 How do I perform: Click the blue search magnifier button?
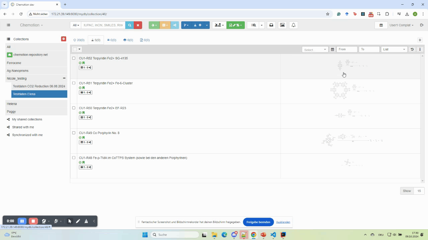[129, 25]
